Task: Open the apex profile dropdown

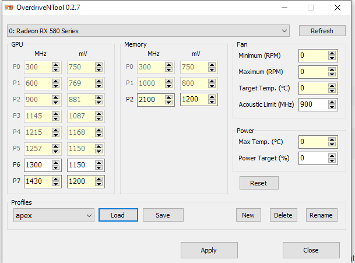Action: pos(54,215)
